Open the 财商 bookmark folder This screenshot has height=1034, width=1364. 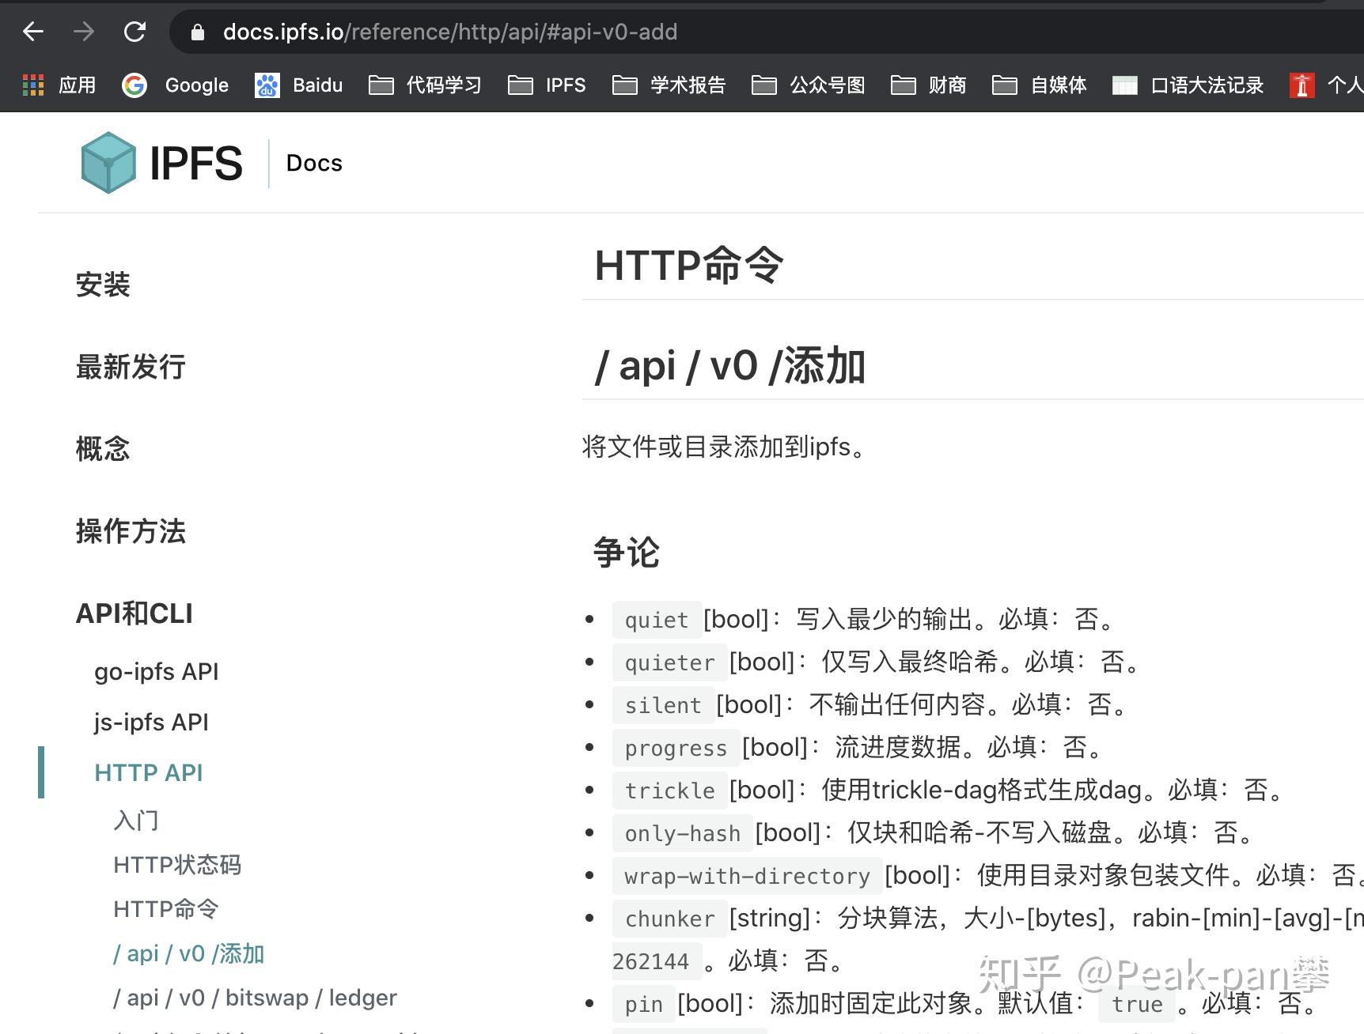(946, 85)
